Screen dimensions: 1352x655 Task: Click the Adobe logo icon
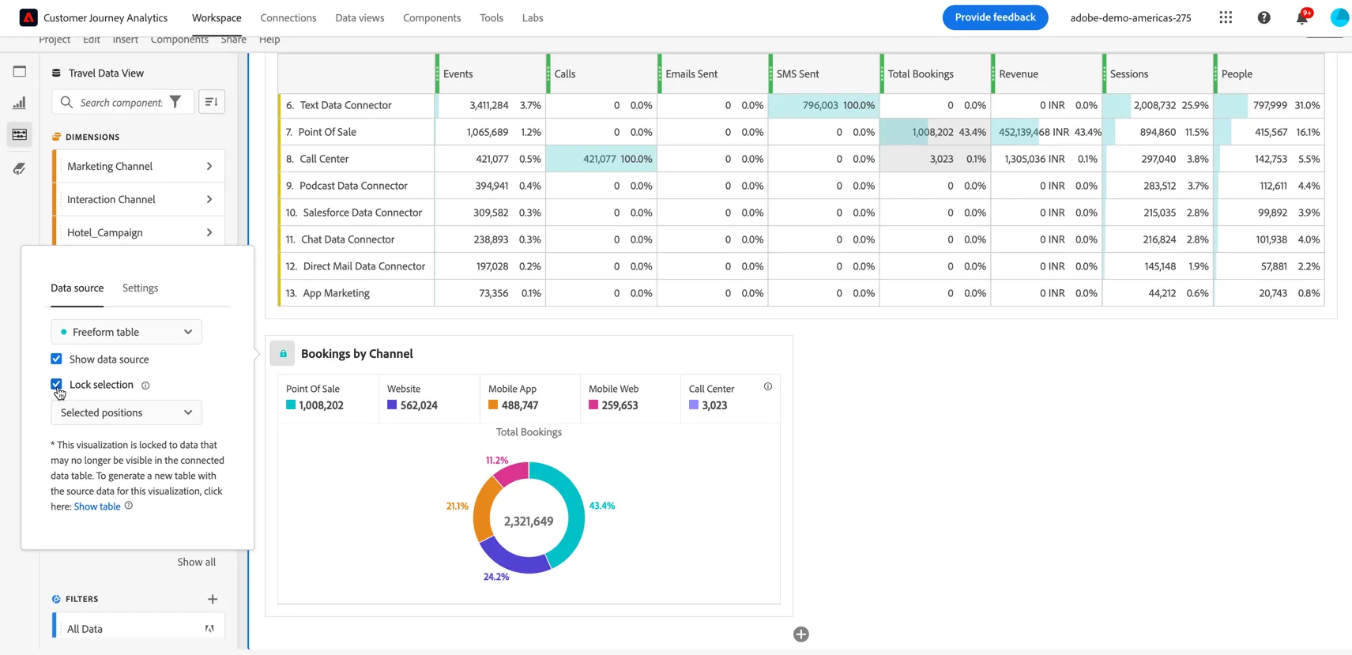(x=28, y=17)
